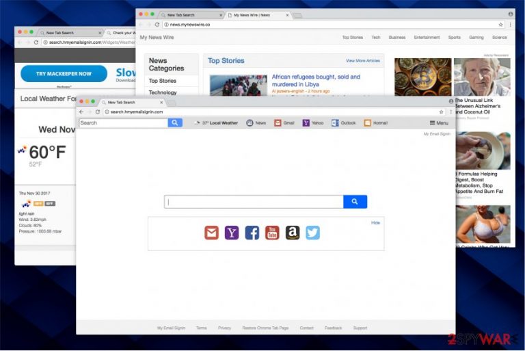
Task: Open African refugees Libya article headline
Action: (316, 81)
